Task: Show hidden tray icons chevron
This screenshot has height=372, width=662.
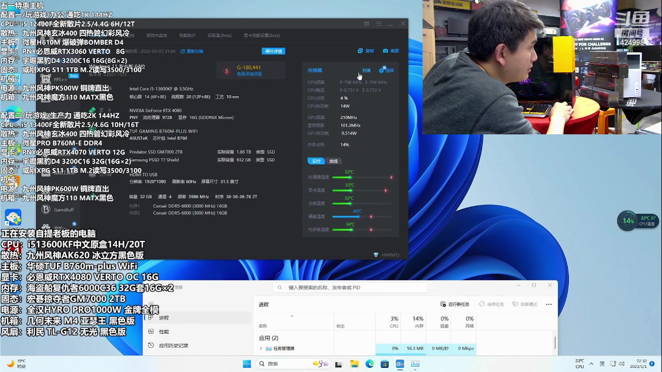Action: coord(592,364)
